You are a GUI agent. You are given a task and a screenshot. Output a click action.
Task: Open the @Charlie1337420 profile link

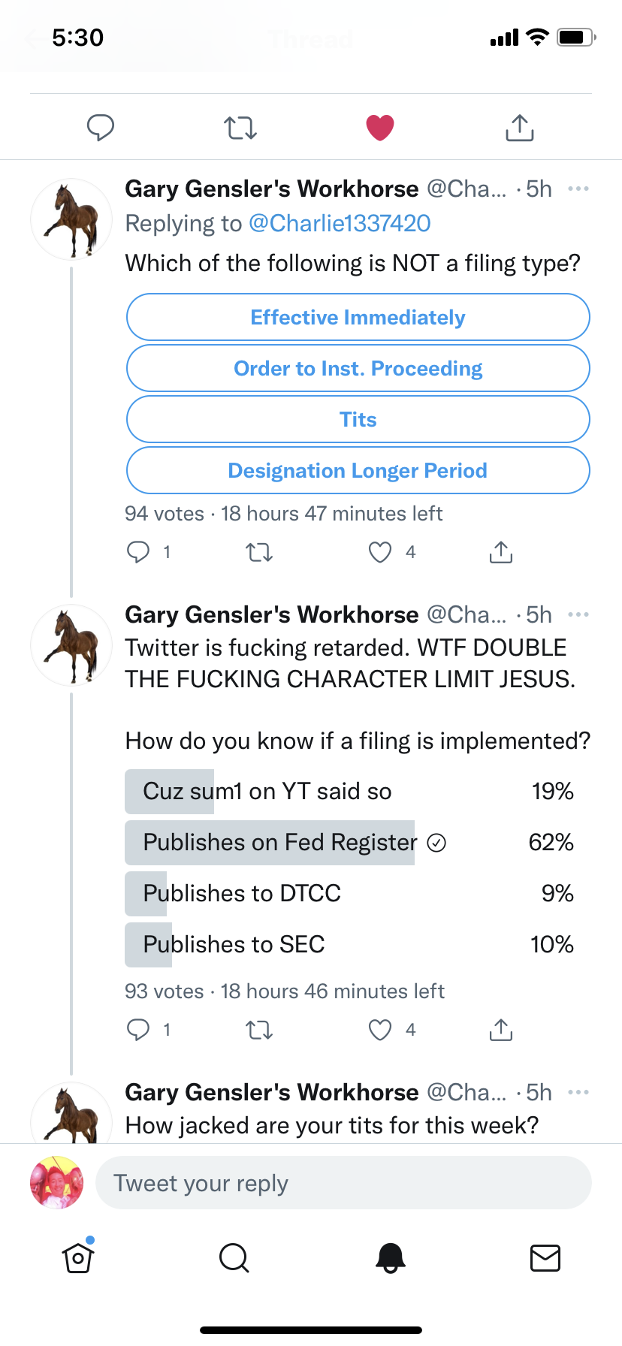(x=340, y=223)
